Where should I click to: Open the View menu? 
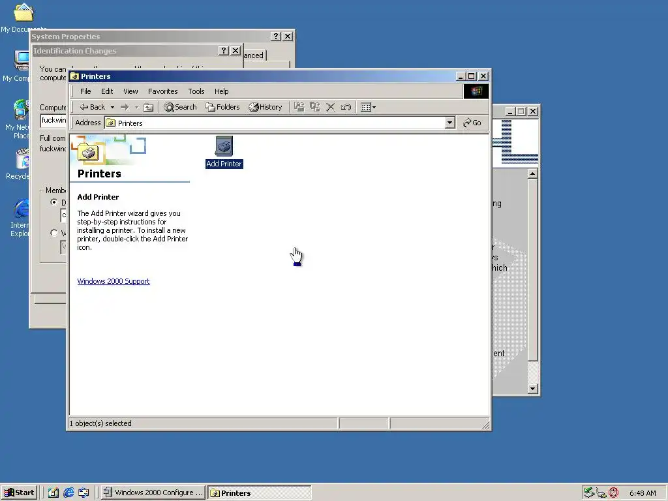130,91
